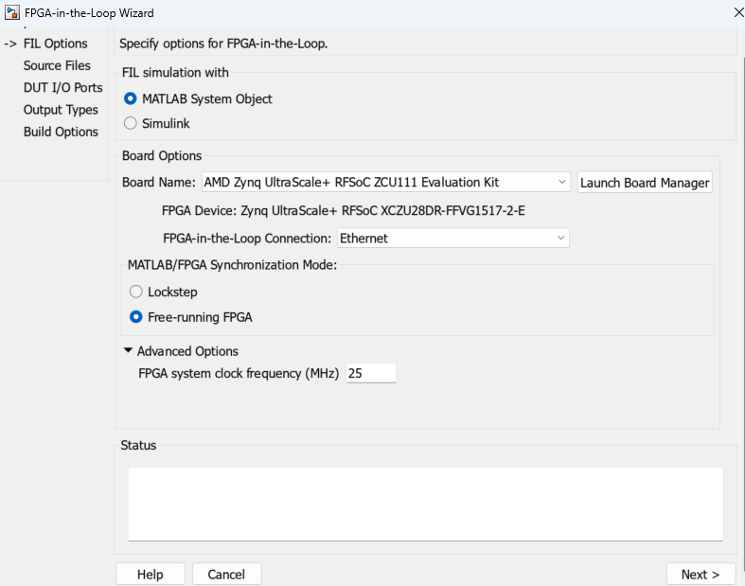Viewport: 745px width, 586px height.
Task: Expand FPGA-in-the-Loop Connection dropdown
Action: [x=453, y=239]
